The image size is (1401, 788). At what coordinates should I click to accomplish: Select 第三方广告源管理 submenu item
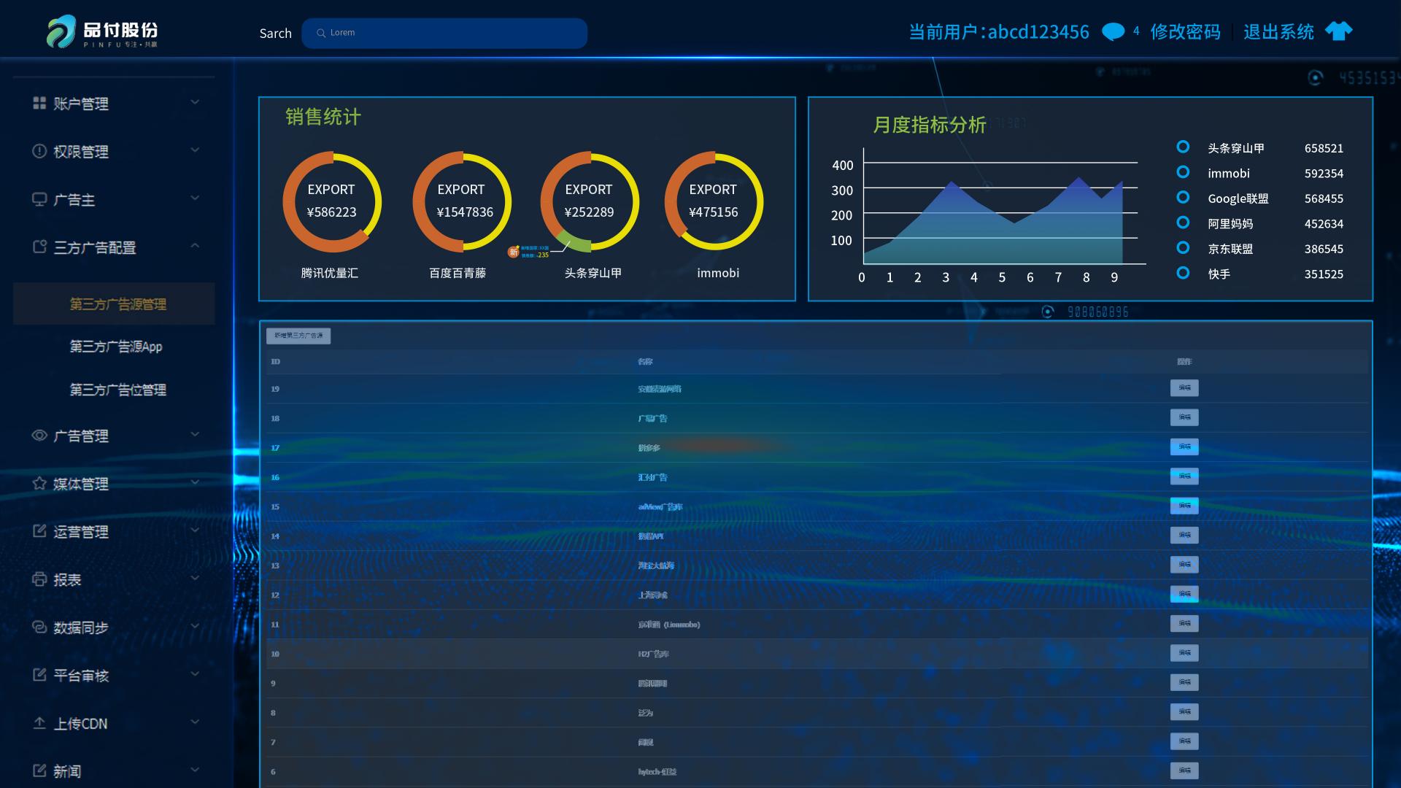(114, 304)
